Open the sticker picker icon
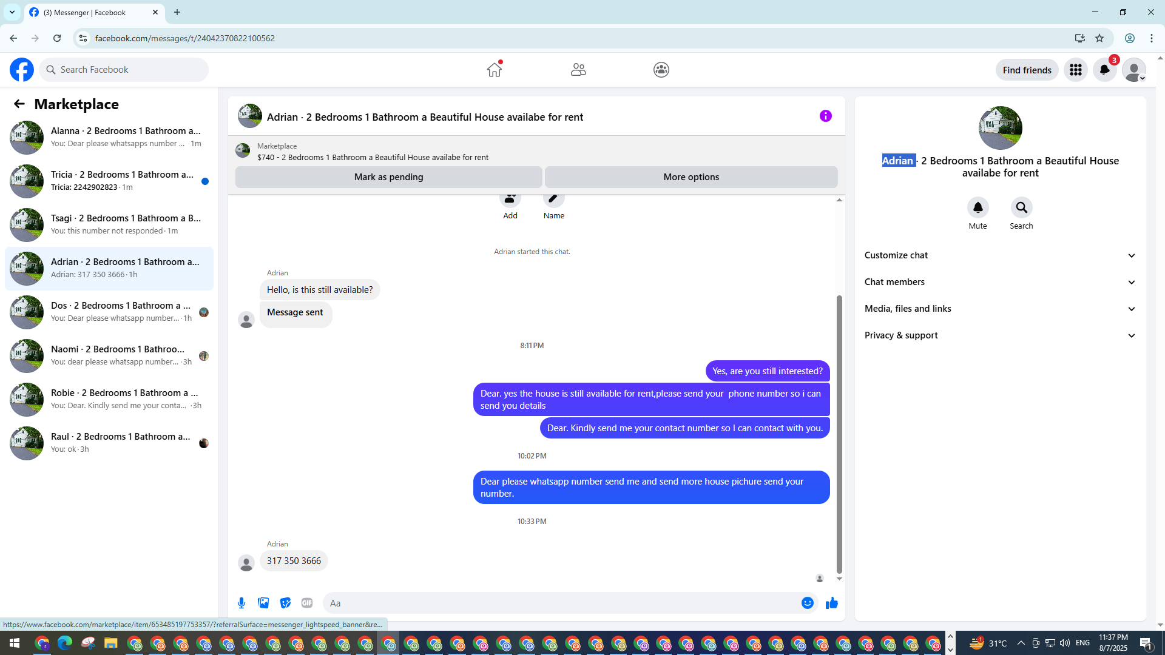 tap(285, 603)
